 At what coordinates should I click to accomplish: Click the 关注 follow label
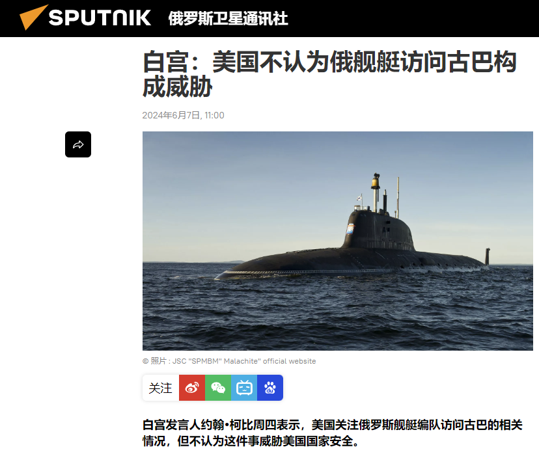(161, 388)
